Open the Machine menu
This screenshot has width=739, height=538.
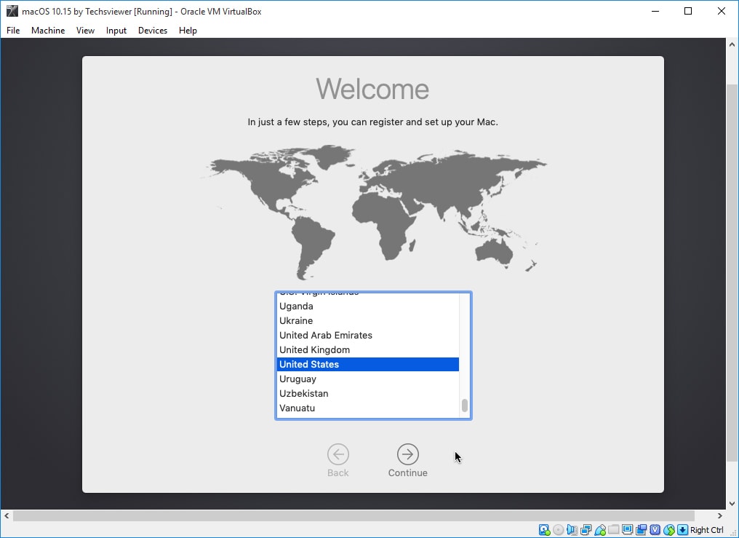click(x=48, y=31)
